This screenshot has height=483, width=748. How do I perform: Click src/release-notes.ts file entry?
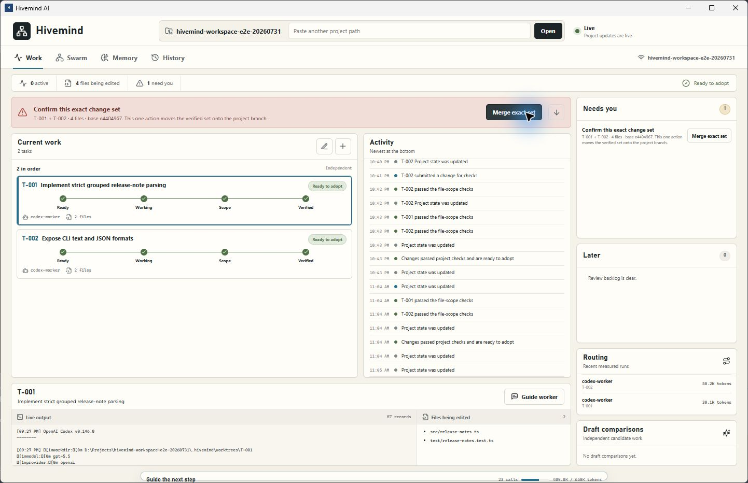[454, 432]
